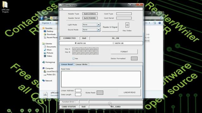Click the Reader Type value field
202x113 pixels.
coord(90,14)
